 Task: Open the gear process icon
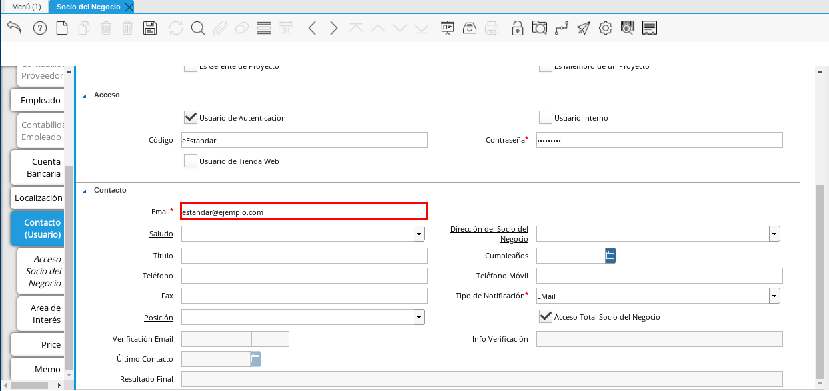click(x=605, y=28)
